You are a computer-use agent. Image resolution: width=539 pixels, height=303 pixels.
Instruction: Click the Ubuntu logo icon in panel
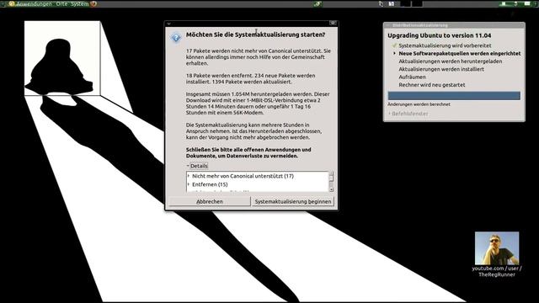(11, 4)
